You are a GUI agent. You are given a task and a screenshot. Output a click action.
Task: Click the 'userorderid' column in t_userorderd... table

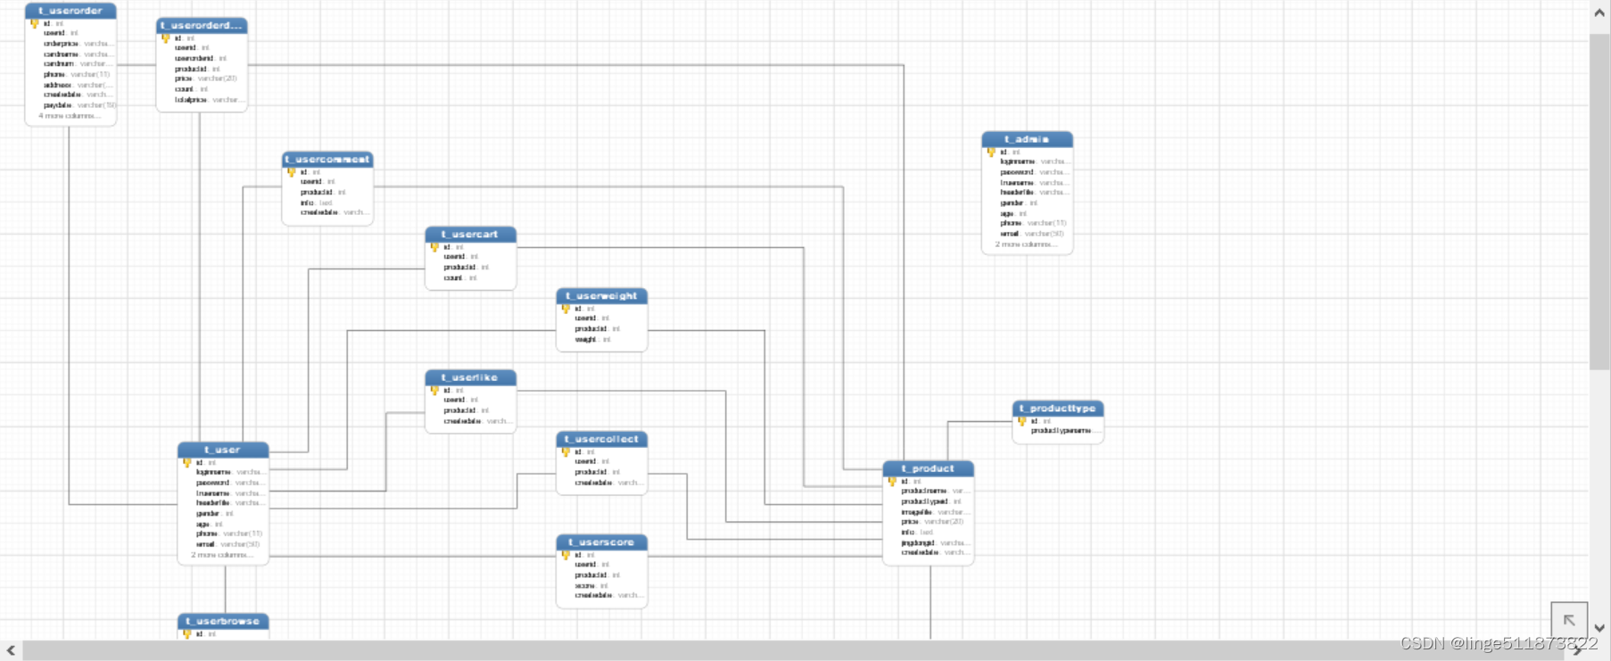tap(200, 59)
